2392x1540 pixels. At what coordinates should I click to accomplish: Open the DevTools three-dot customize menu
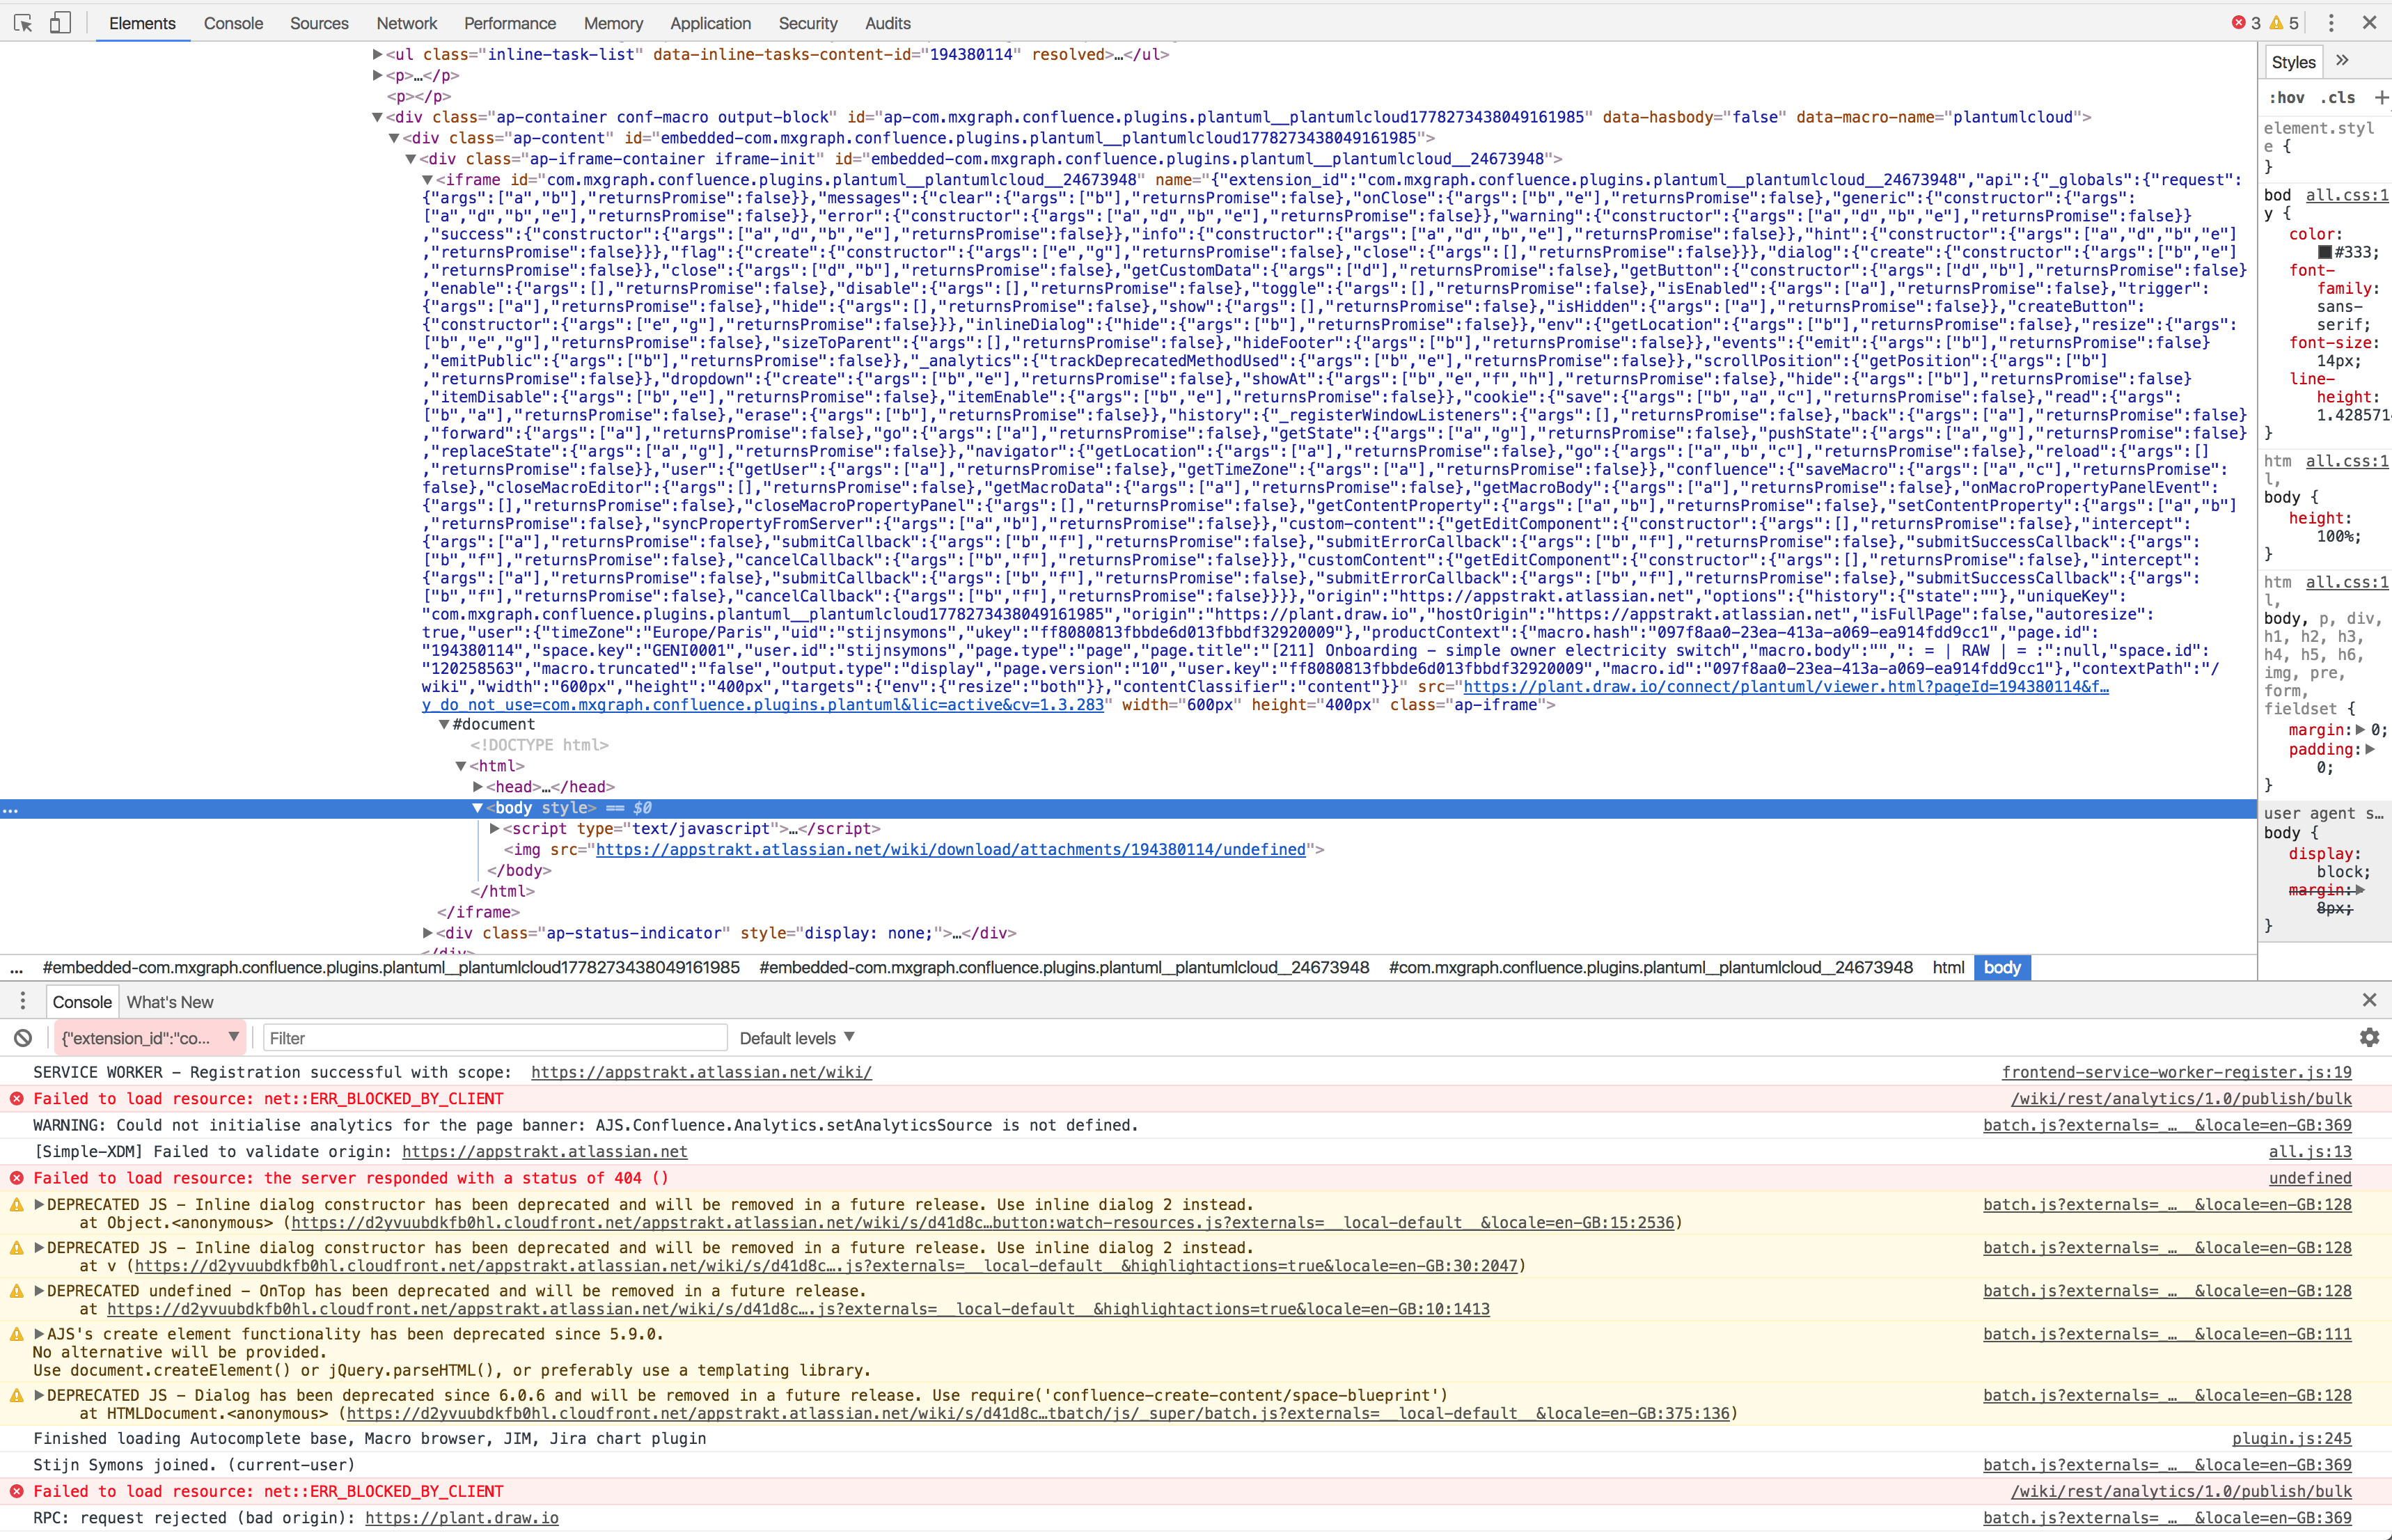click(2331, 22)
